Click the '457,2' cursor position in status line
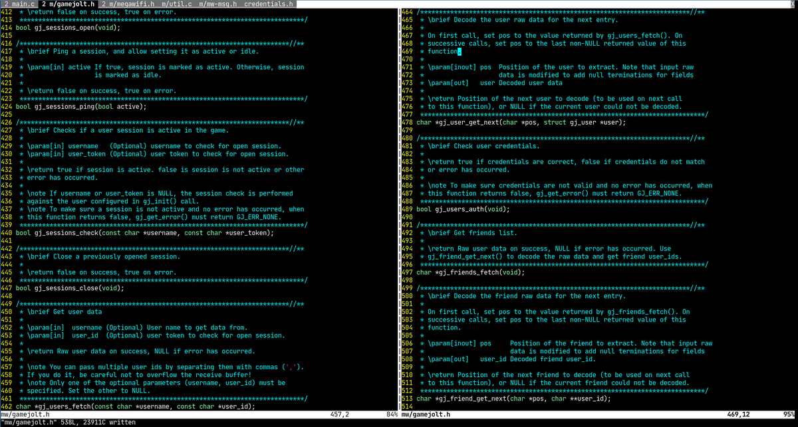Image resolution: width=798 pixels, height=427 pixels. point(340,414)
